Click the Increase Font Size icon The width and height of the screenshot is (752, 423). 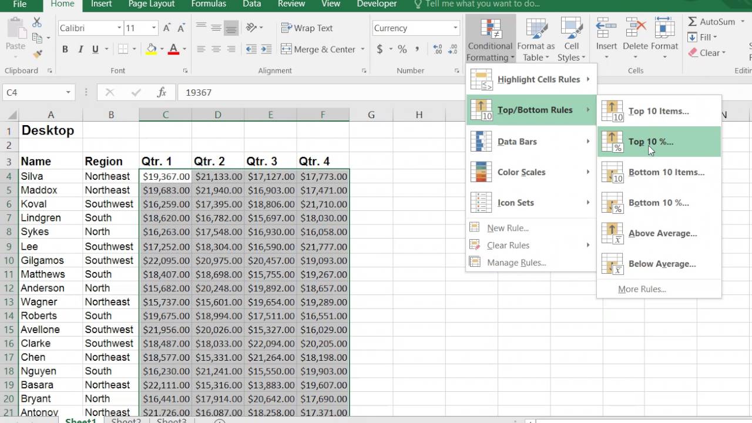click(x=167, y=28)
